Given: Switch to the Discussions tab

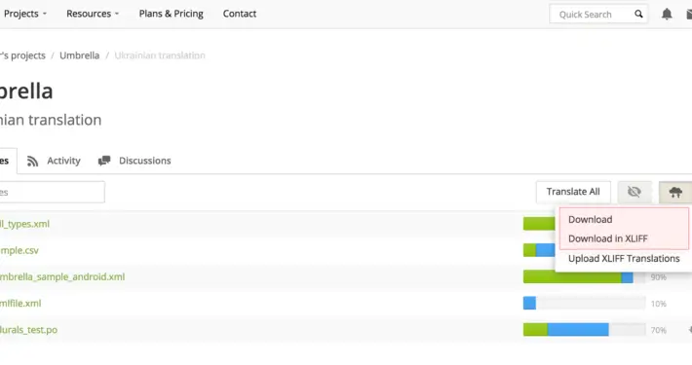Looking at the screenshot, I should point(135,161).
